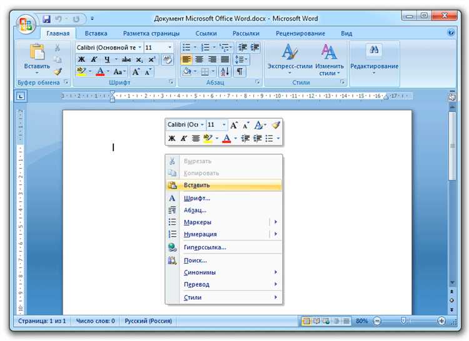Open line spacing dropdown in ribbon
This screenshot has width=469, height=341.
pos(241,60)
